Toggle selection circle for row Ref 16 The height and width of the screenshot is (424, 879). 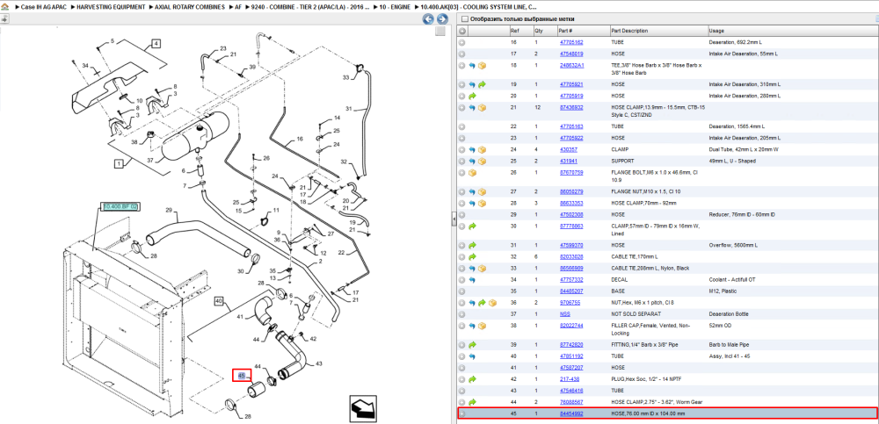(462, 42)
